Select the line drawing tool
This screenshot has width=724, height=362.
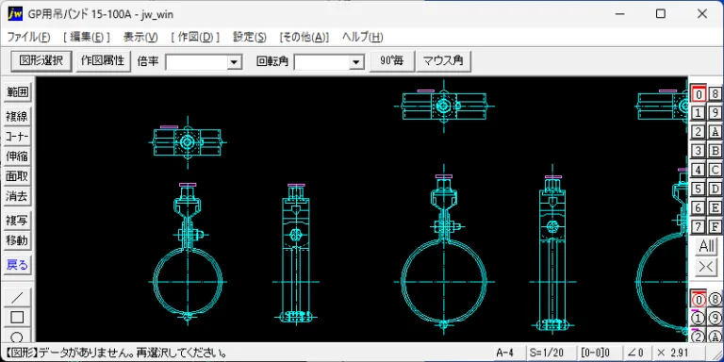pos(17,298)
